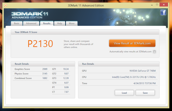Click the window title 3DMark 11 Advanced Edition

[x=86, y=5]
